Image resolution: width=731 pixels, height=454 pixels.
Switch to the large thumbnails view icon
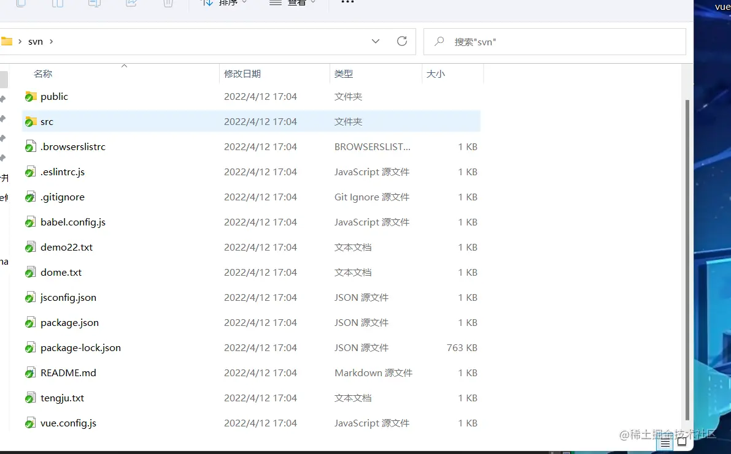[681, 442]
